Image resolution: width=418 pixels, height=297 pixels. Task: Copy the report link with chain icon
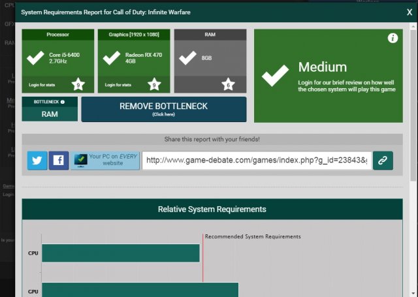[383, 161]
